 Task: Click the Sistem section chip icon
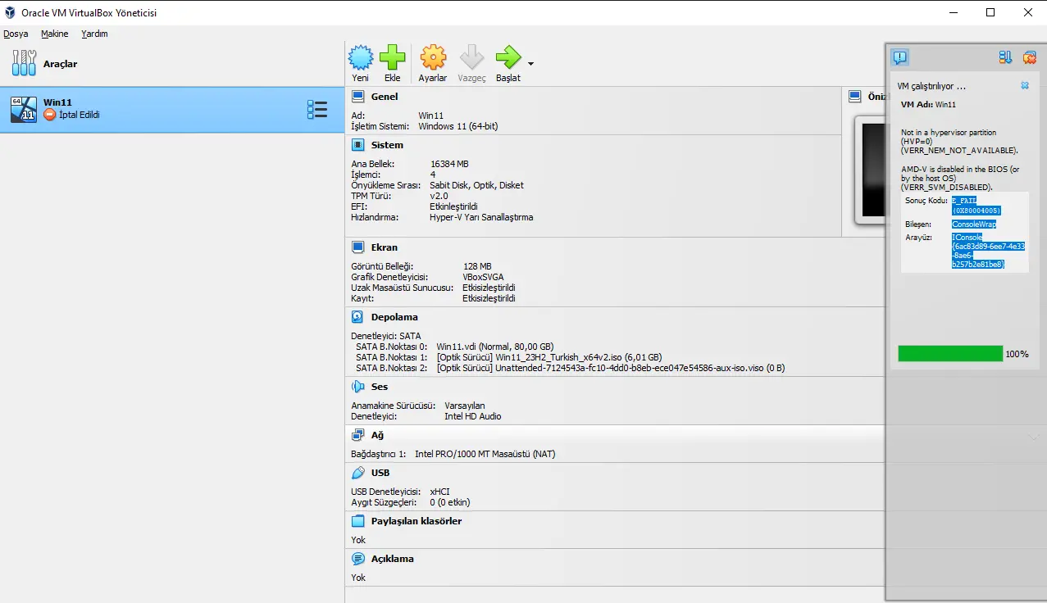click(357, 145)
